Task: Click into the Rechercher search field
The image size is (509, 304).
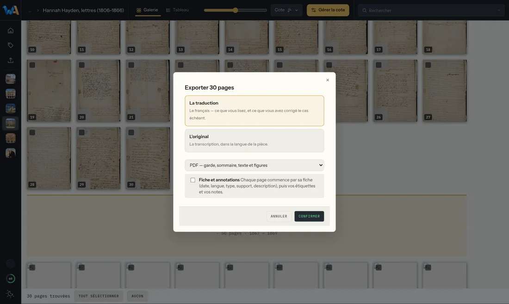Action: pyautogui.click(x=431, y=10)
